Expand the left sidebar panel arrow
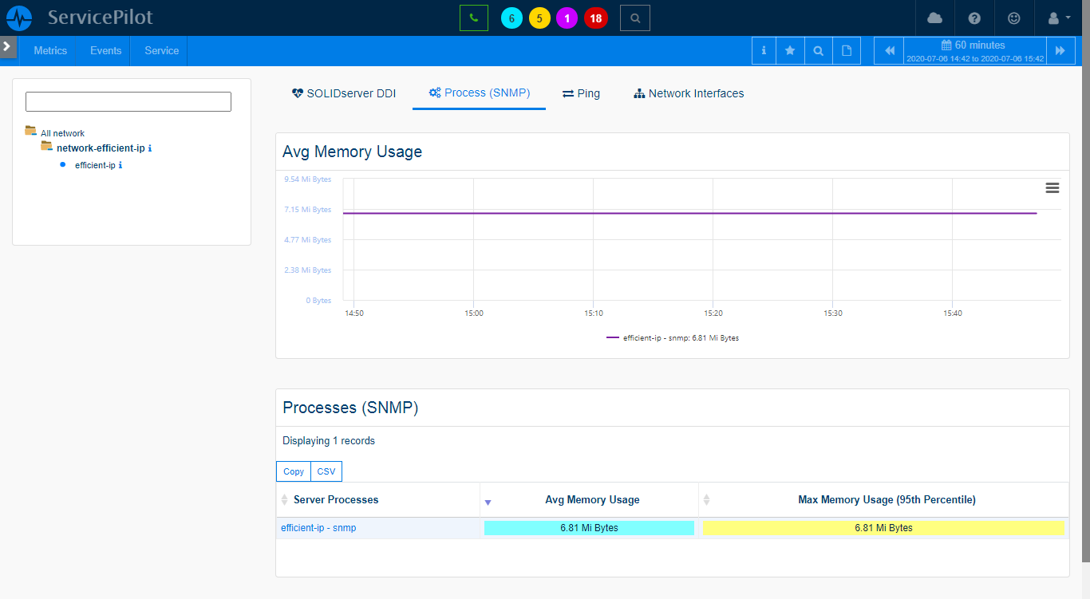 (x=7, y=46)
